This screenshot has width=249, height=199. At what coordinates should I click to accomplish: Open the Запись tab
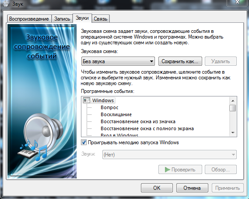(62, 19)
